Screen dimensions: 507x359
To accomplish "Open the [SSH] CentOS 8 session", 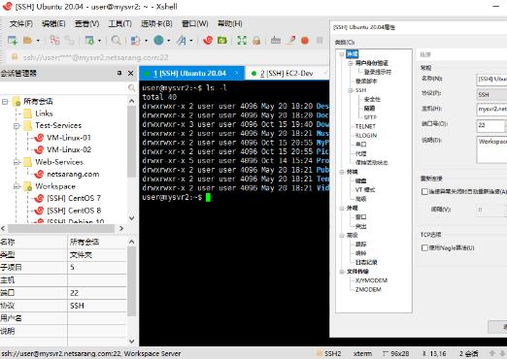I will 74,211.
